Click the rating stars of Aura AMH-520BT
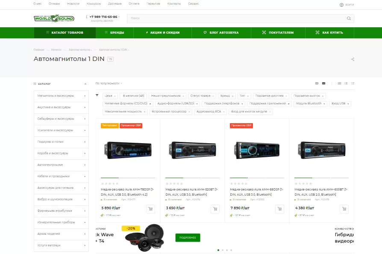 (x=174, y=184)
